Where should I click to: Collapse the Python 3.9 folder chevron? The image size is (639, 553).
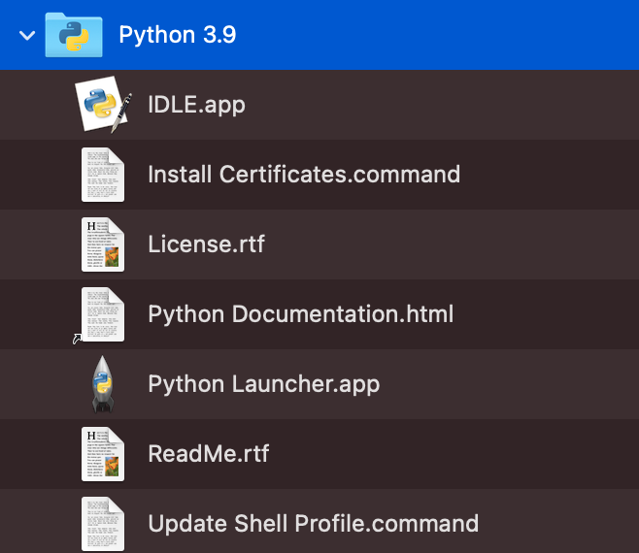tap(27, 36)
